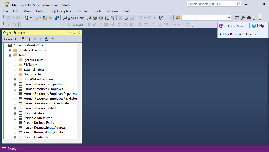Image resolution: width=269 pixels, height=152 pixels.
Task: Click Object Explorer vertical scrollbar thumb
Action: pyautogui.click(x=79, y=59)
